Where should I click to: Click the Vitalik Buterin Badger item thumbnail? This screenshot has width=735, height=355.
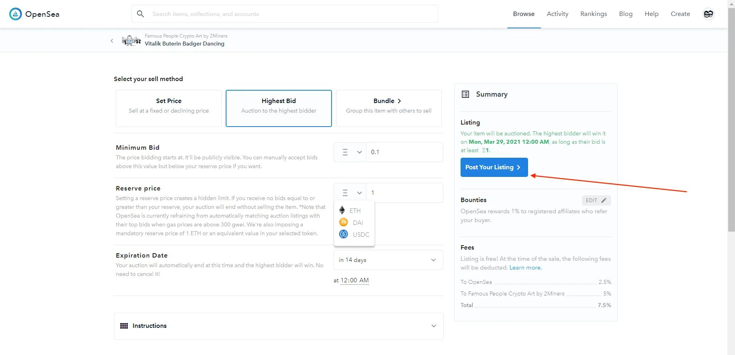point(131,40)
